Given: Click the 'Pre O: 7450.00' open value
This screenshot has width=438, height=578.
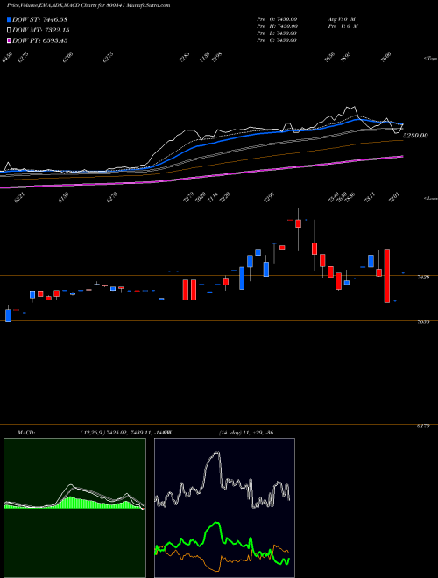Looking at the screenshot, I should pos(277,19).
